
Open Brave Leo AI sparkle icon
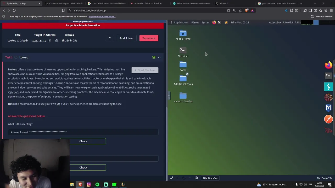click(x=321, y=10)
